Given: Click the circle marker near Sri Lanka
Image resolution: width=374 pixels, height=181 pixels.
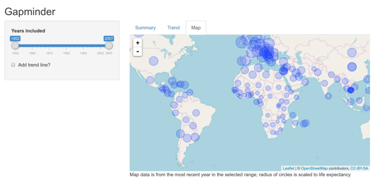Looking at the screenshot, I should coord(328,96).
